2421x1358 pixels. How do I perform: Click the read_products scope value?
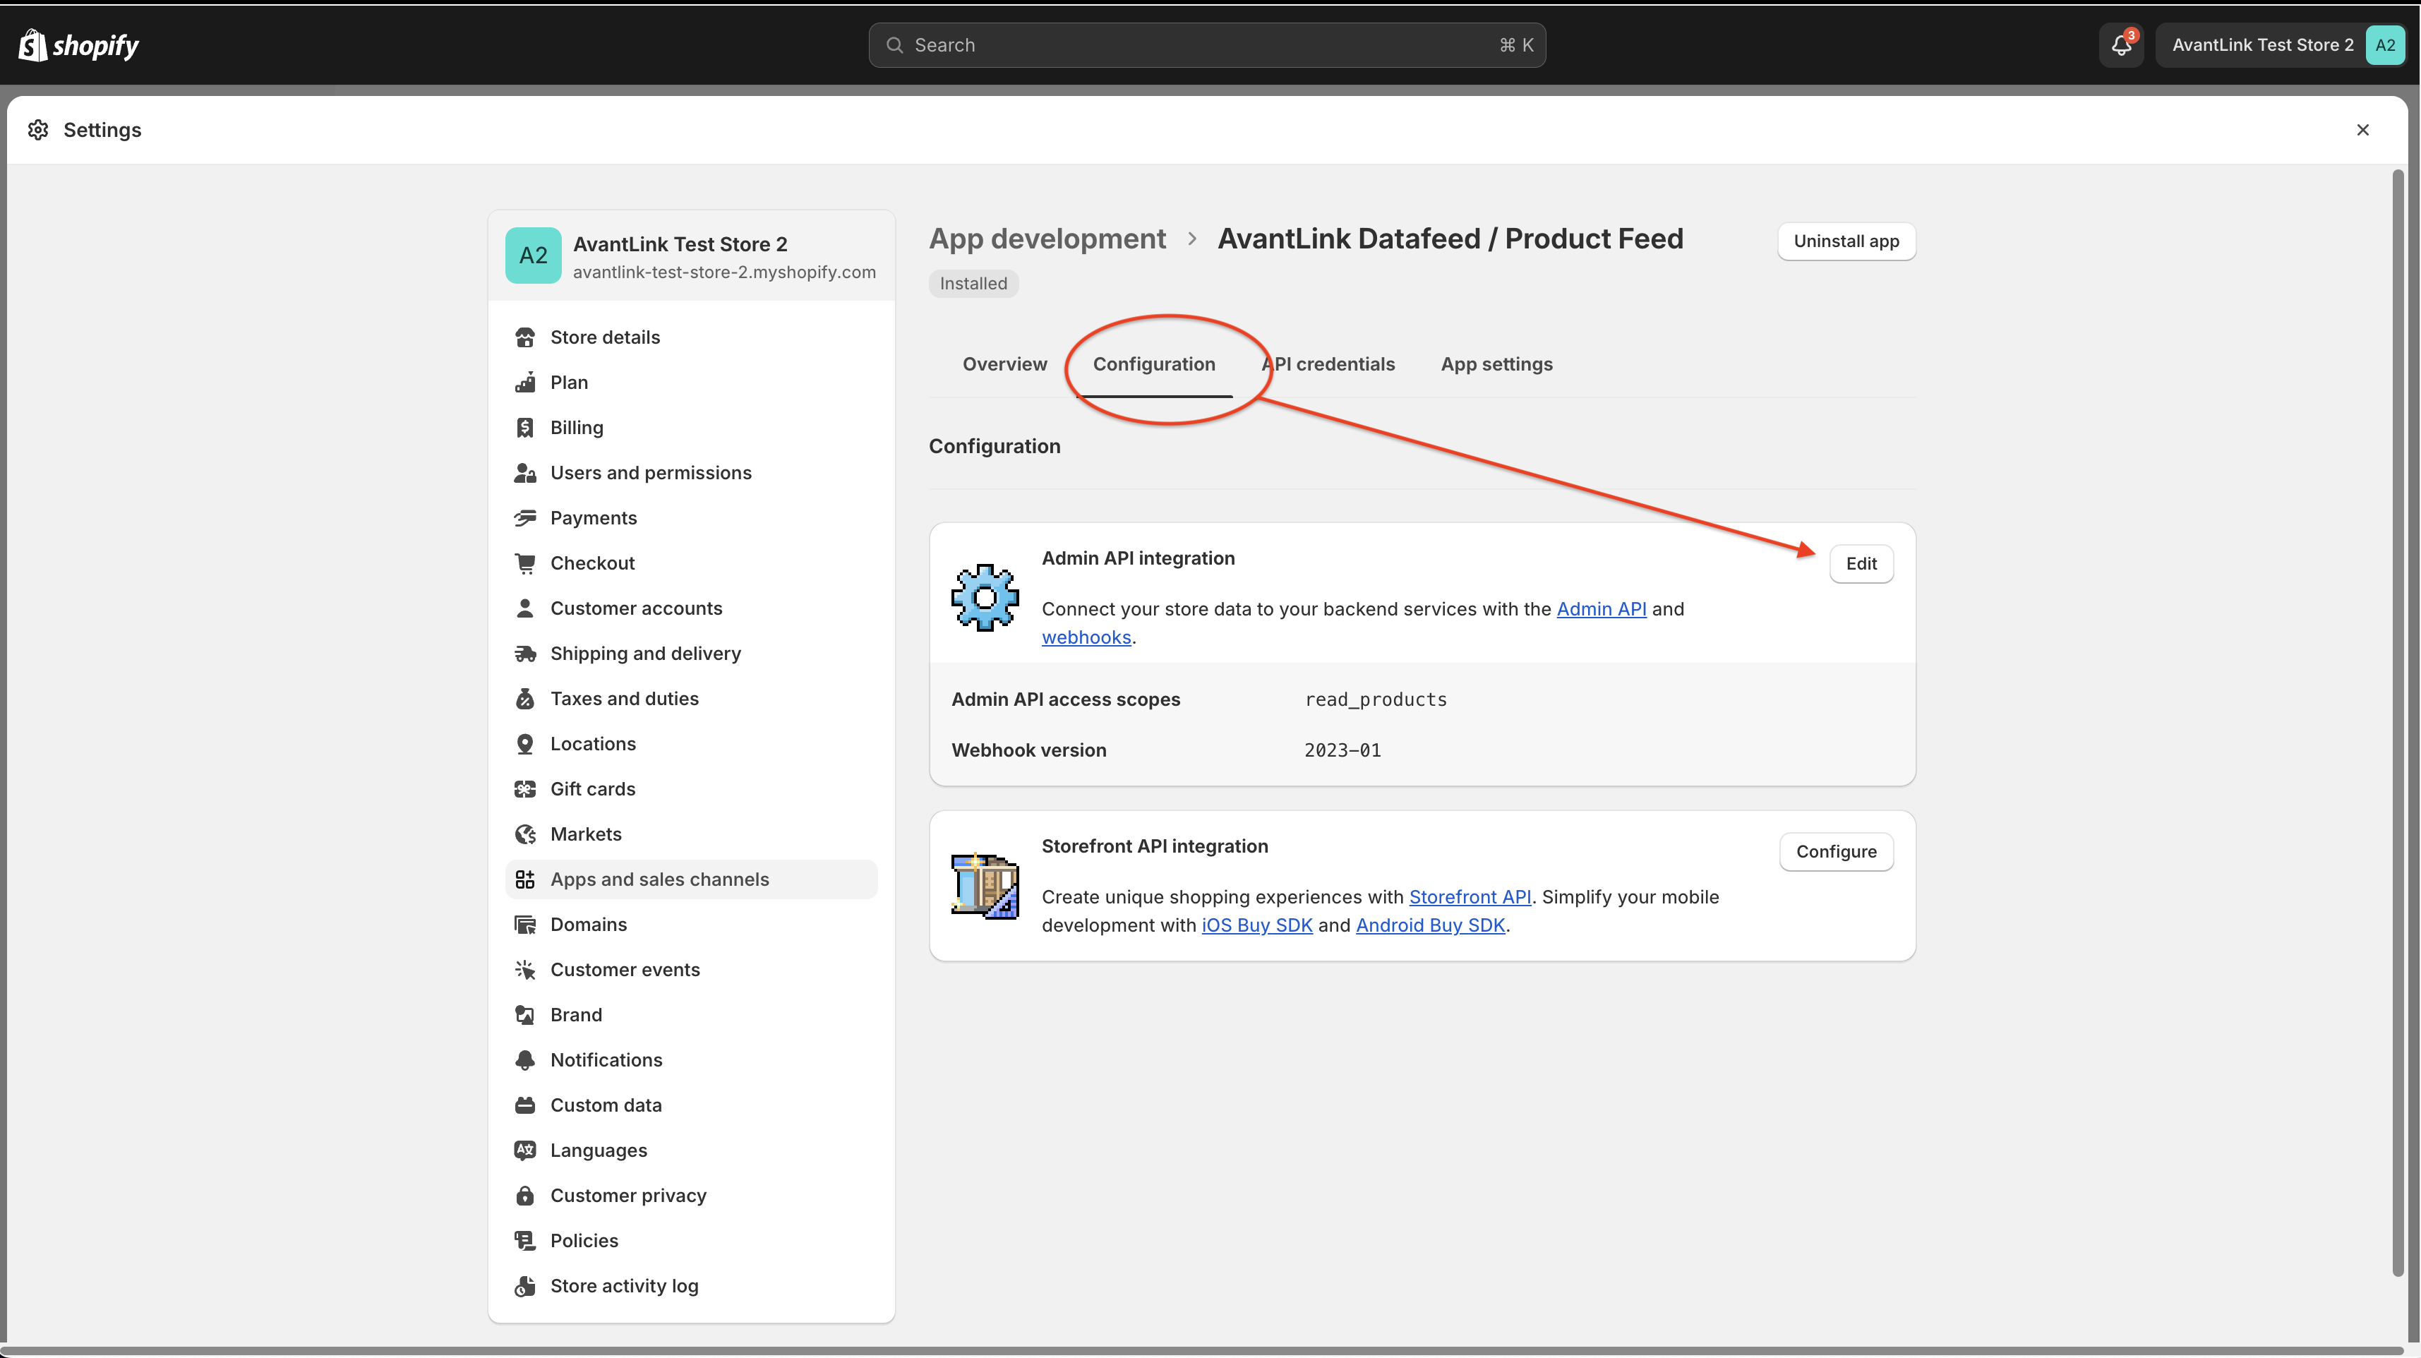[1375, 699]
